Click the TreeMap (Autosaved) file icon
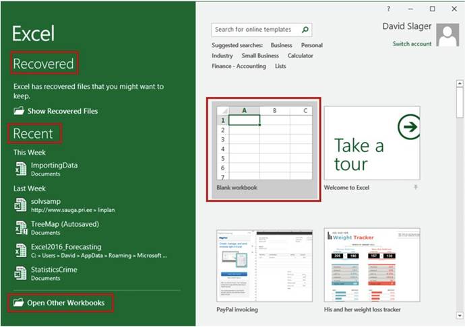This screenshot has width=465, height=327. [21, 227]
